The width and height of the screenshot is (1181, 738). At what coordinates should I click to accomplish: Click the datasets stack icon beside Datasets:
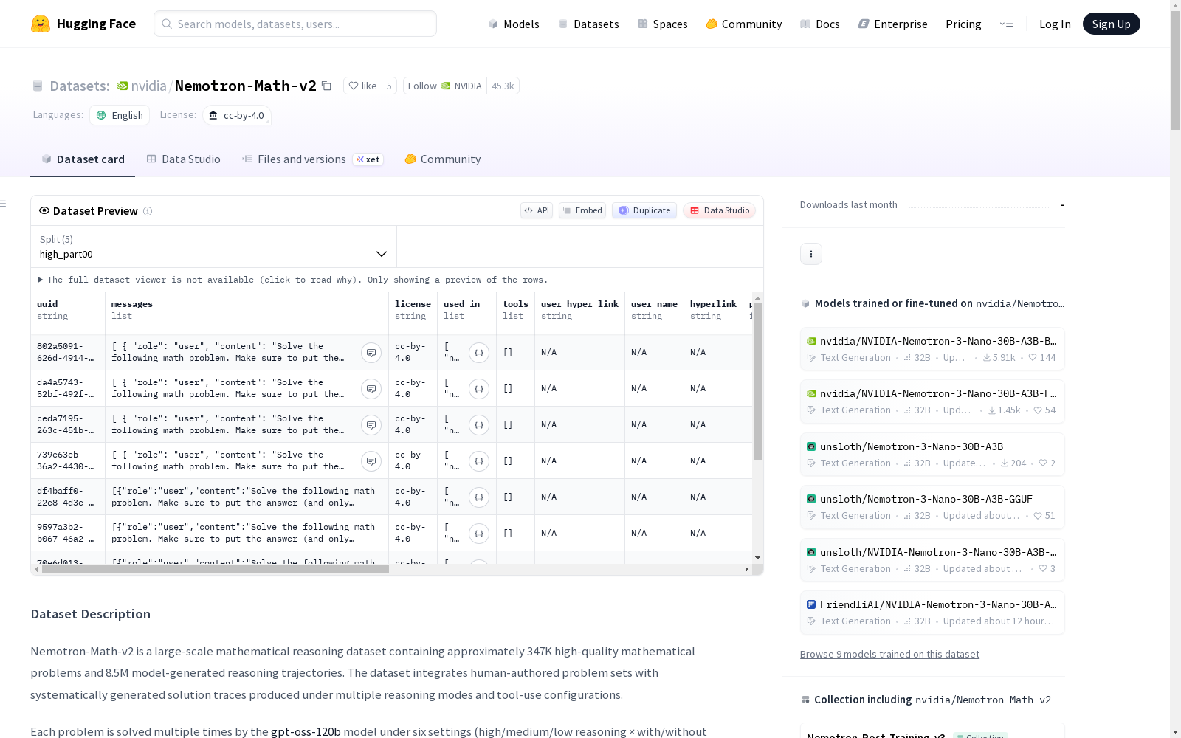tap(38, 86)
